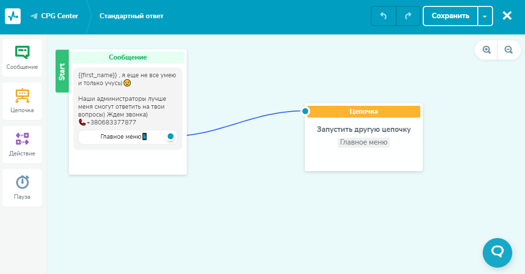Open the live chat support bubble
Screen dimensions: 525x274
(x=497, y=252)
